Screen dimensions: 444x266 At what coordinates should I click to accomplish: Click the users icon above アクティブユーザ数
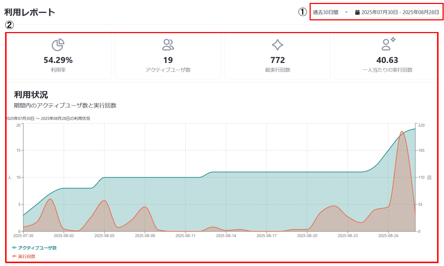click(168, 45)
